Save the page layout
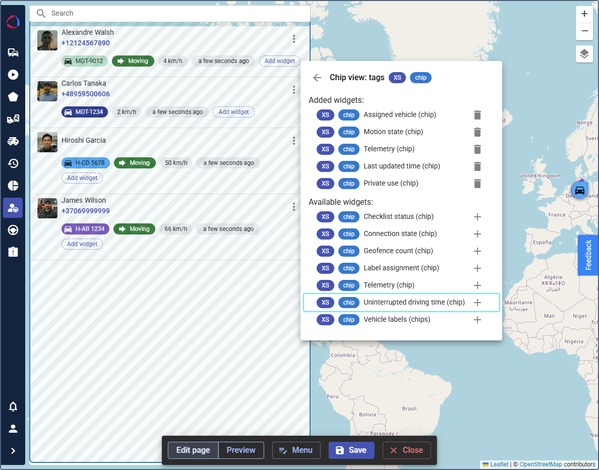599x470 pixels. click(351, 450)
